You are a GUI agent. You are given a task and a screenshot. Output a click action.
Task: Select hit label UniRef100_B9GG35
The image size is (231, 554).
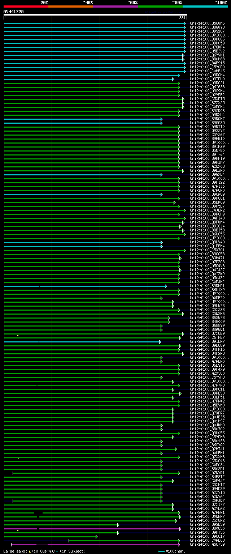pos(207,123)
